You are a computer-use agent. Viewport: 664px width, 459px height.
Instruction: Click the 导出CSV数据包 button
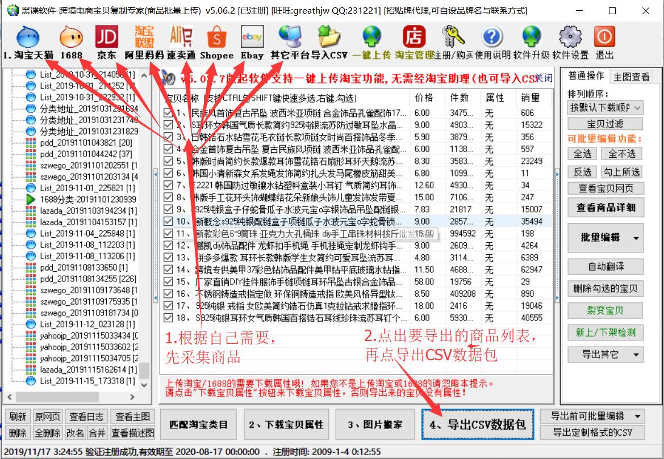click(478, 424)
